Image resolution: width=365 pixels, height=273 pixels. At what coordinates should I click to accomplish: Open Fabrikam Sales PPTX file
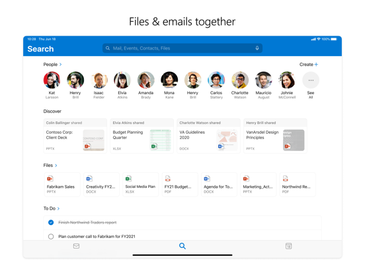pos(62,185)
